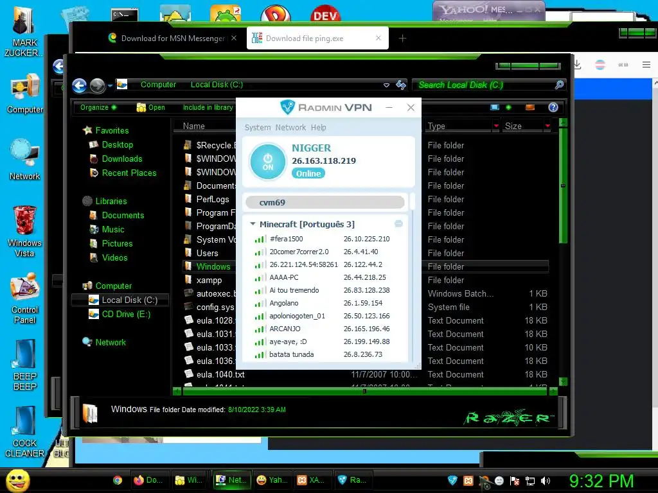The image size is (658, 493).
Task: Click the Explorer horizontal scrollbar
Action: tap(364, 392)
